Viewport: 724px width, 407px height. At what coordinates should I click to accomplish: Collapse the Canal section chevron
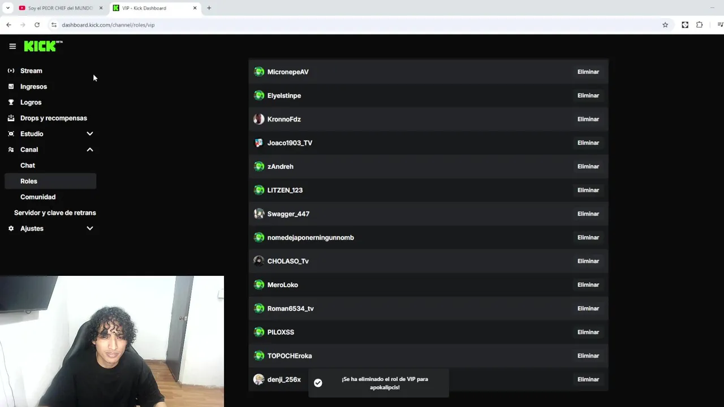tap(89, 150)
